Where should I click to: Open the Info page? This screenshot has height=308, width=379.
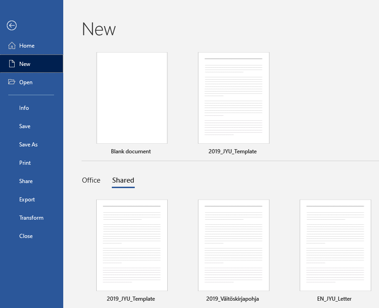point(24,108)
